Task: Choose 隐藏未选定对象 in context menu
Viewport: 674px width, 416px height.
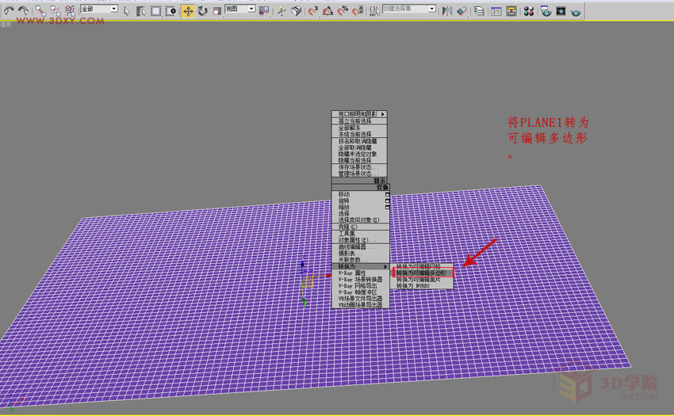Action: (359, 154)
